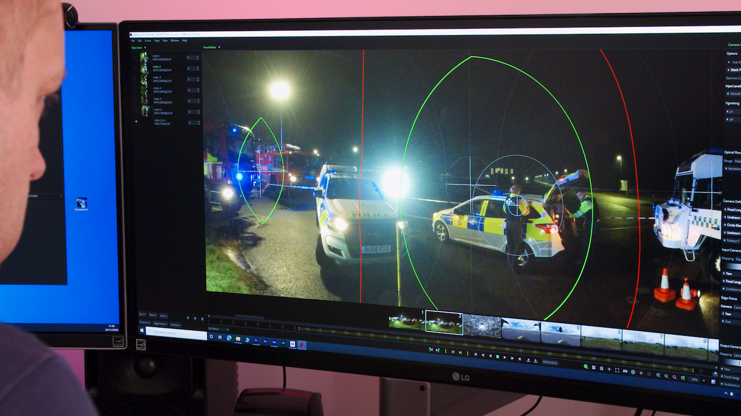The image size is (741, 416).
Task: Select the origin_5 clip thumbnail
Action: tap(144, 101)
